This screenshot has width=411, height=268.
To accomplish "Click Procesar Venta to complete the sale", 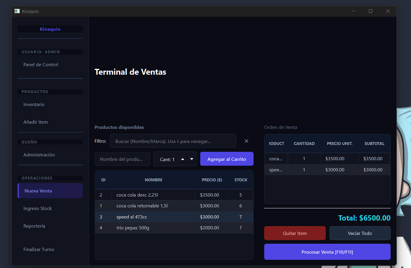I will [327, 252].
